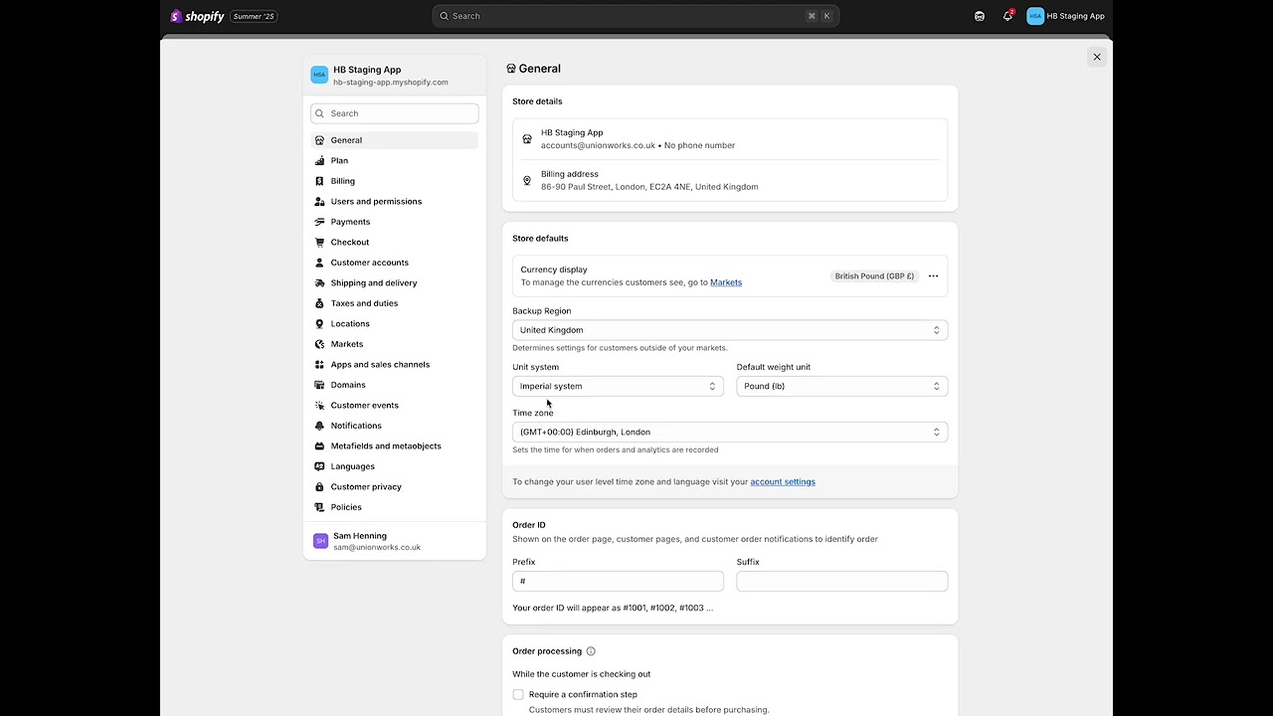Click the Markets globe icon

click(320, 344)
